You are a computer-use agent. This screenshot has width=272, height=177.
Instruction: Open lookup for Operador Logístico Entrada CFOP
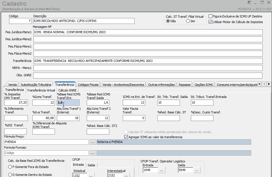(x=162, y=170)
